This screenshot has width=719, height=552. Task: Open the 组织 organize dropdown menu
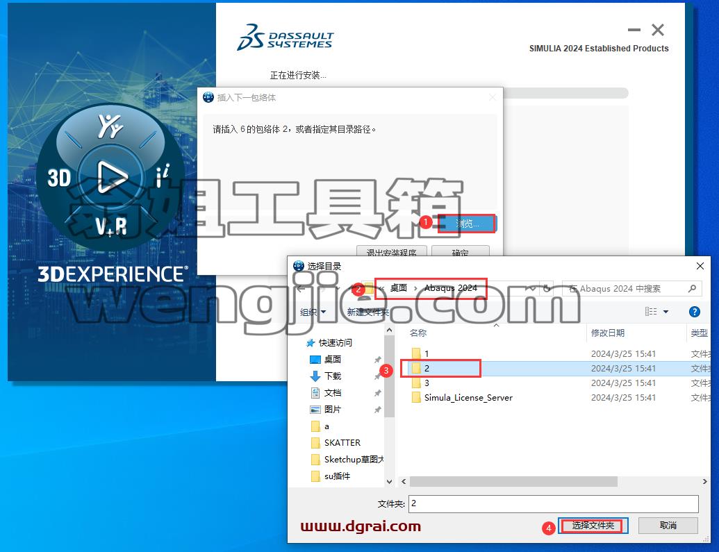point(313,312)
